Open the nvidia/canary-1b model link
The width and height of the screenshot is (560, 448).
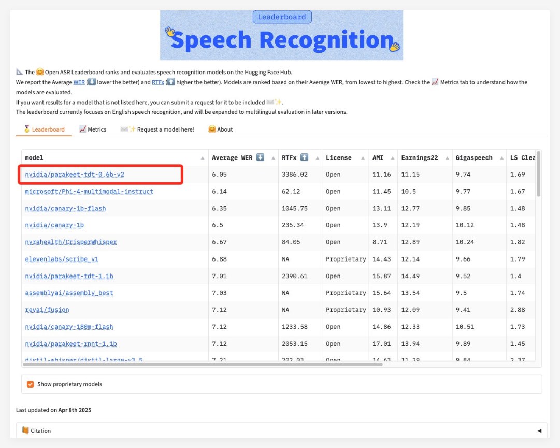point(54,225)
